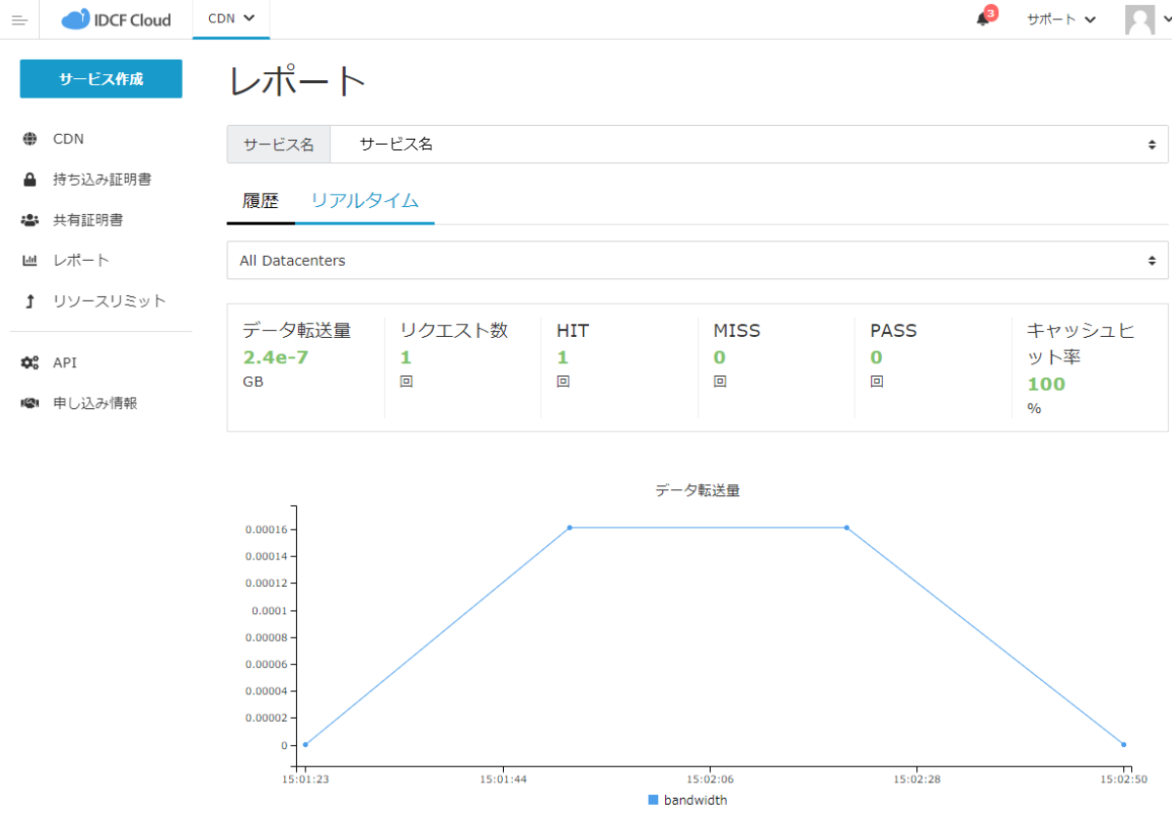Open the All Datacenters selector
The height and width of the screenshot is (839, 1173).
pyautogui.click(x=696, y=260)
